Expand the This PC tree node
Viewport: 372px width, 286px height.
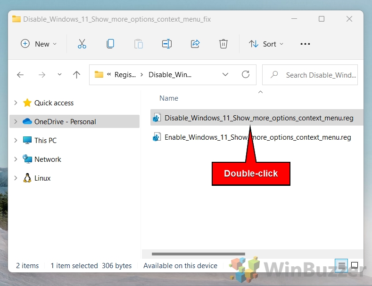click(x=16, y=140)
